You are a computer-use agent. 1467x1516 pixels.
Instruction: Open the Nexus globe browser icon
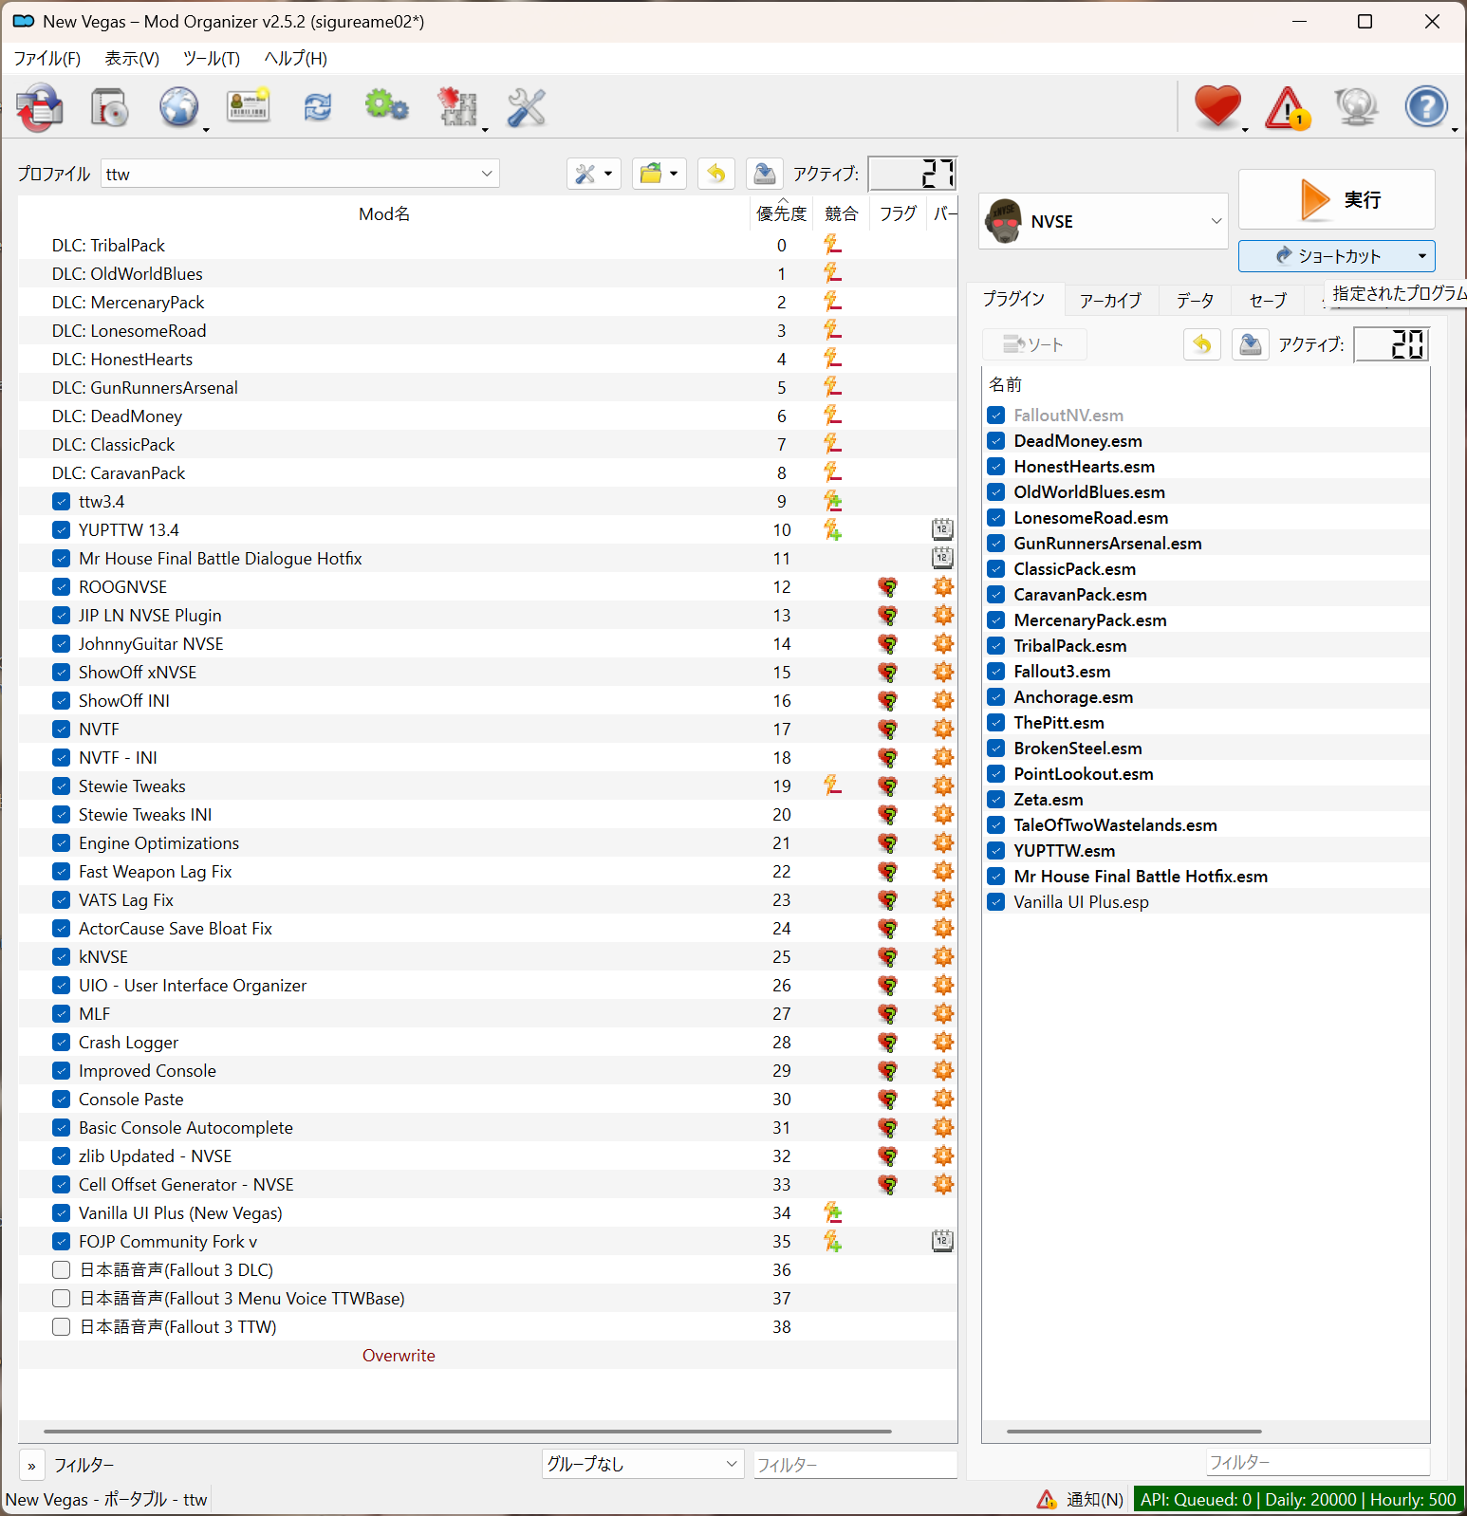click(x=178, y=107)
